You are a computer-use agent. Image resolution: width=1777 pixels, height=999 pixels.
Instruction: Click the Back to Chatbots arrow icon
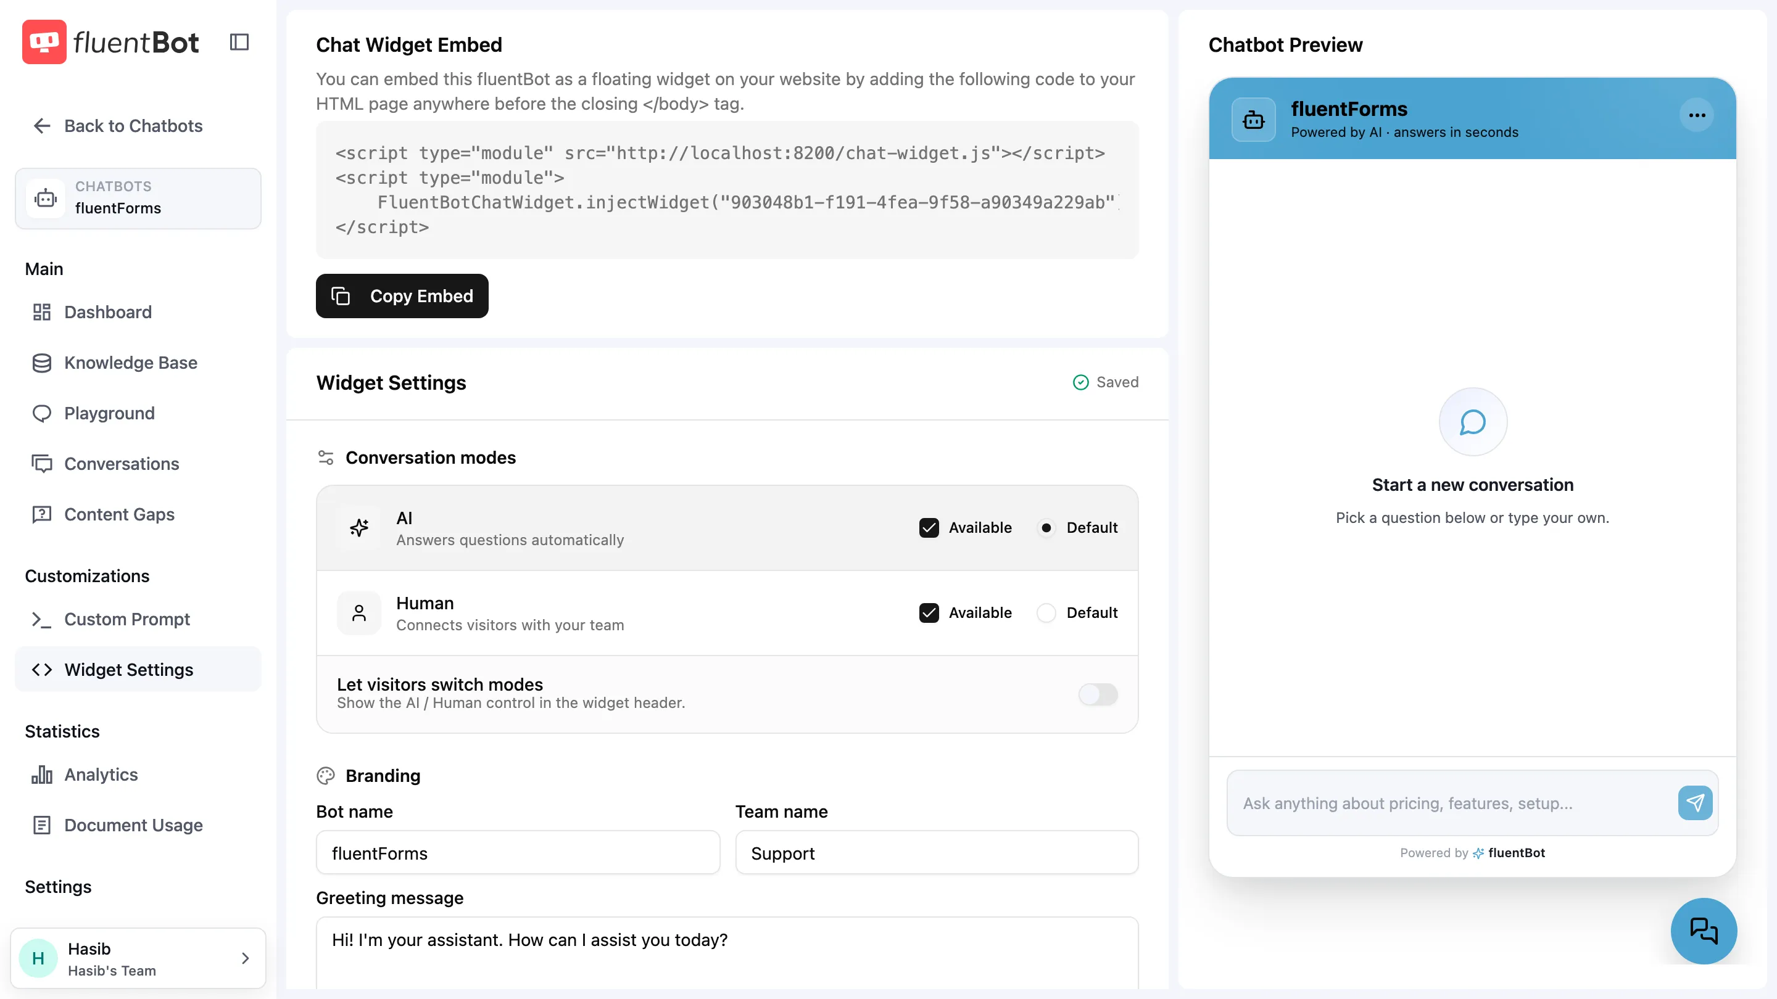(x=42, y=125)
